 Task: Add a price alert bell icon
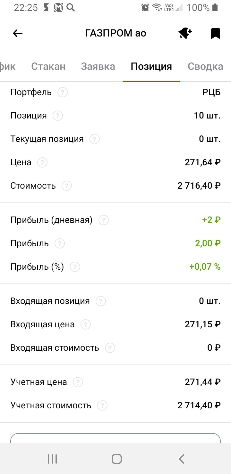pos(185,33)
